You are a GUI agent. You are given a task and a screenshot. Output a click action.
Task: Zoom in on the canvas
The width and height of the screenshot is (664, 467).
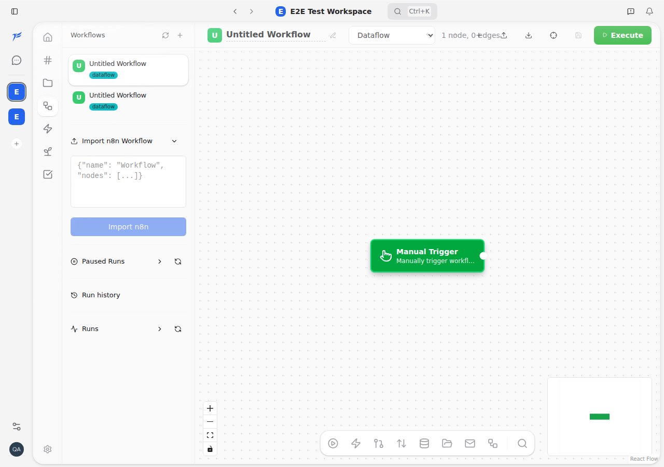pos(210,408)
